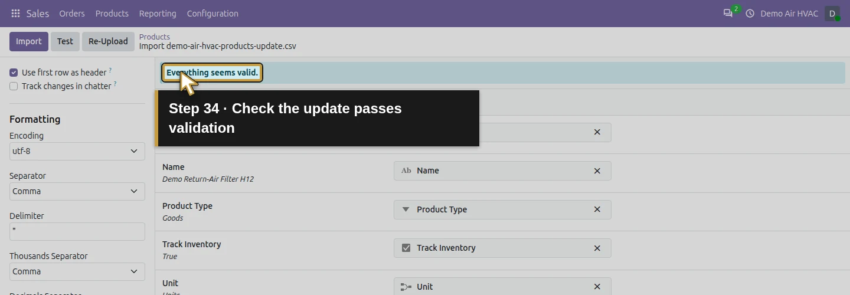Open user avatar menu D
850x295 pixels.
832,13
